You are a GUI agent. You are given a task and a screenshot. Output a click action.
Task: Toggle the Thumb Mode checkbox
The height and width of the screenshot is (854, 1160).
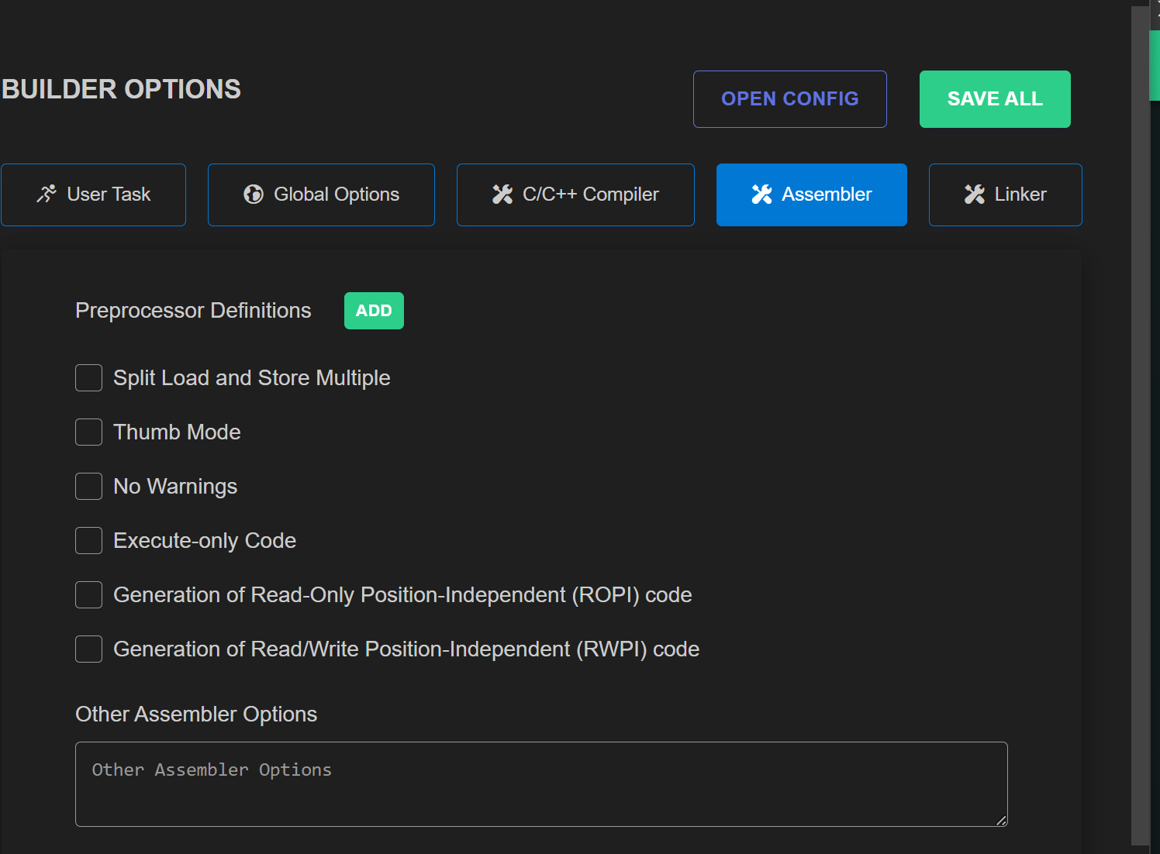pos(88,432)
